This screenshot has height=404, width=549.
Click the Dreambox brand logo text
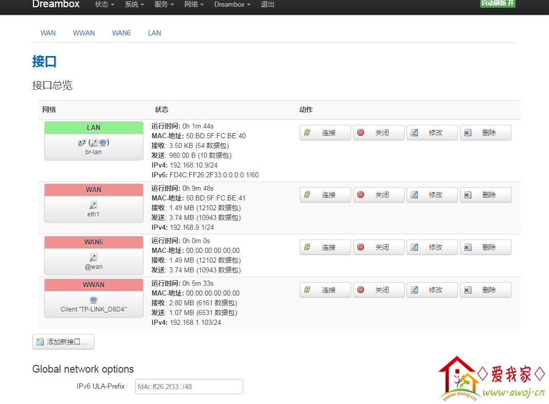(56, 4)
